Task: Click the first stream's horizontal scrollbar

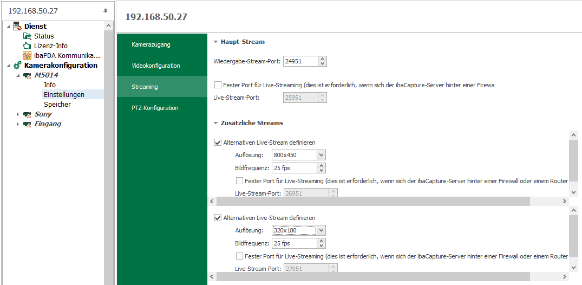Action: click(x=374, y=202)
